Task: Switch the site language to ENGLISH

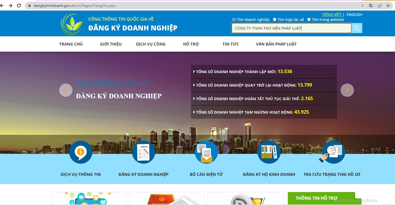Action: (354, 14)
